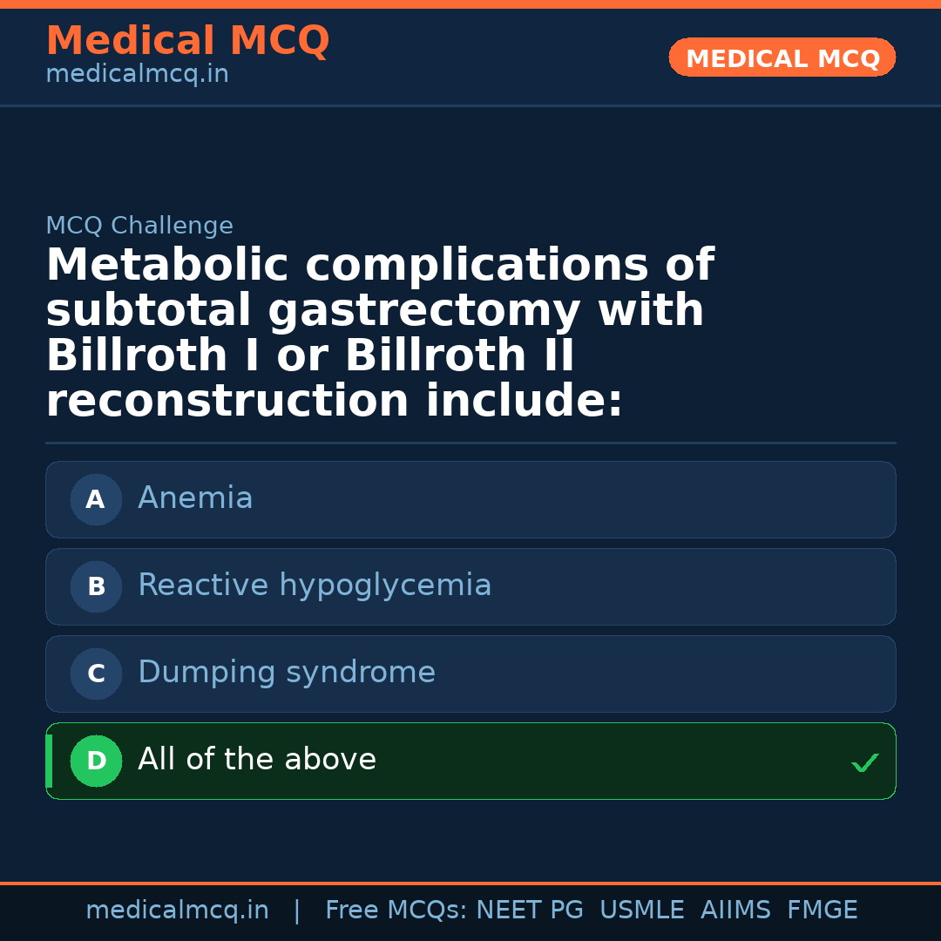Click the green checkmark icon
Image resolution: width=941 pixels, height=941 pixels.
coord(864,763)
